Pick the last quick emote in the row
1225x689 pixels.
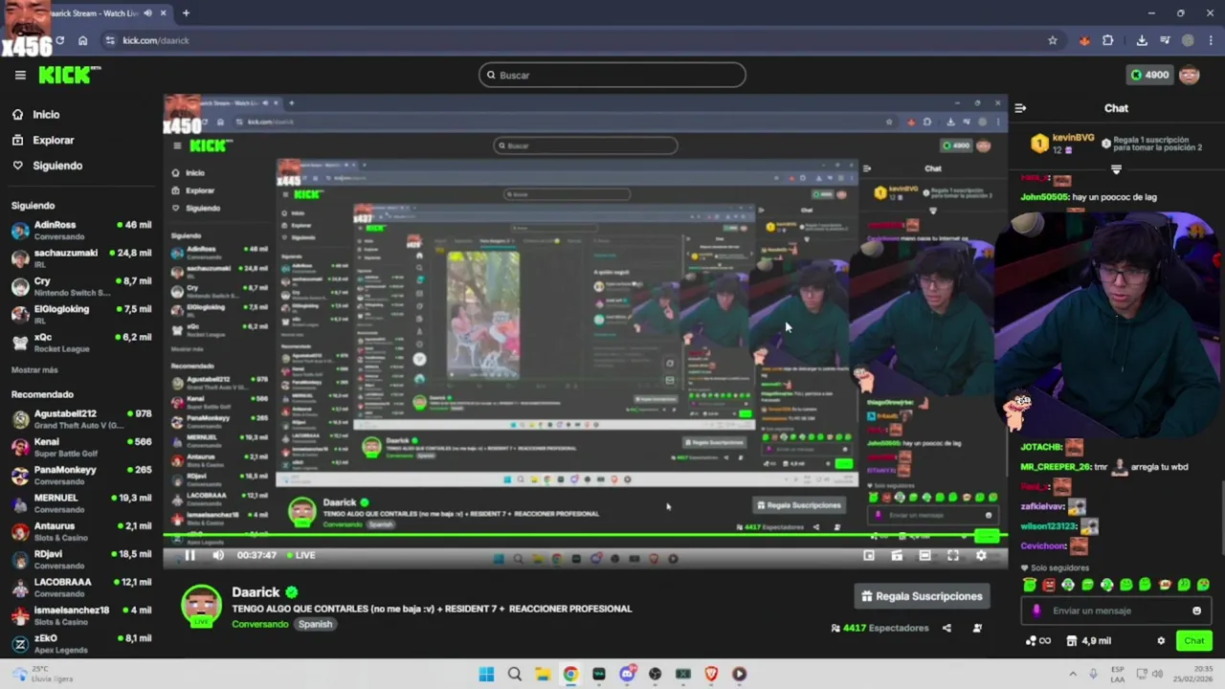tap(1204, 585)
